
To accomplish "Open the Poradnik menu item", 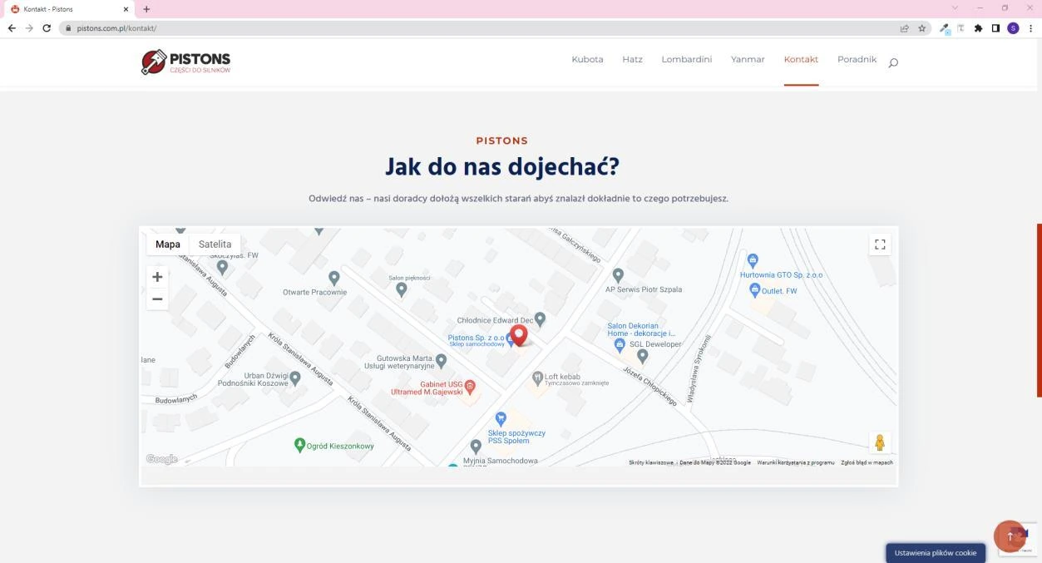I will [857, 60].
